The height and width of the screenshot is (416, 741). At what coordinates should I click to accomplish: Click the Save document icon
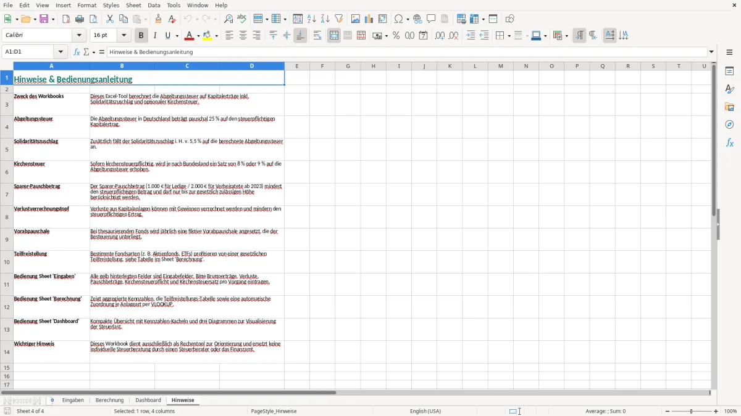click(x=44, y=19)
